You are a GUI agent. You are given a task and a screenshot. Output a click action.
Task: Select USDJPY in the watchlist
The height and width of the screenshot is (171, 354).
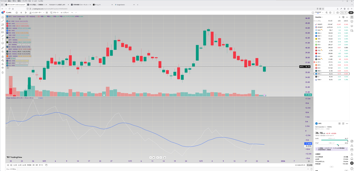click(x=331, y=25)
